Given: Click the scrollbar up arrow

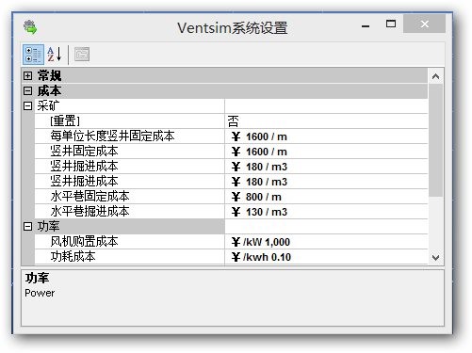Looking at the screenshot, I should pyautogui.click(x=435, y=76).
